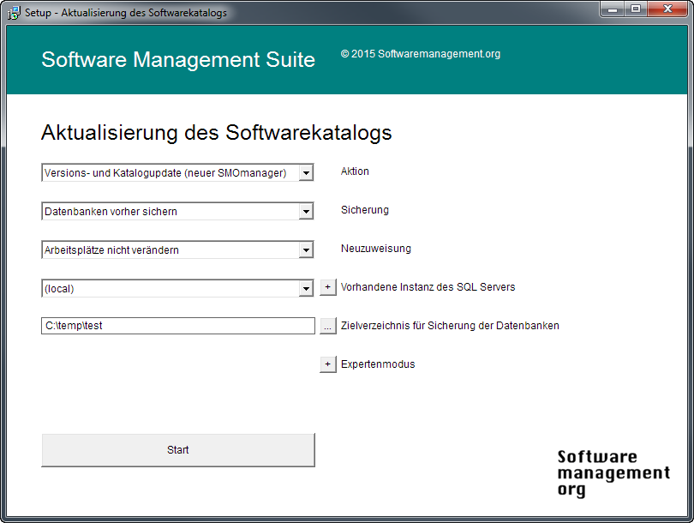The width and height of the screenshot is (694, 523).
Task: Click the Vorhandene Instanz des SQL Servers label
Action: point(428,287)
